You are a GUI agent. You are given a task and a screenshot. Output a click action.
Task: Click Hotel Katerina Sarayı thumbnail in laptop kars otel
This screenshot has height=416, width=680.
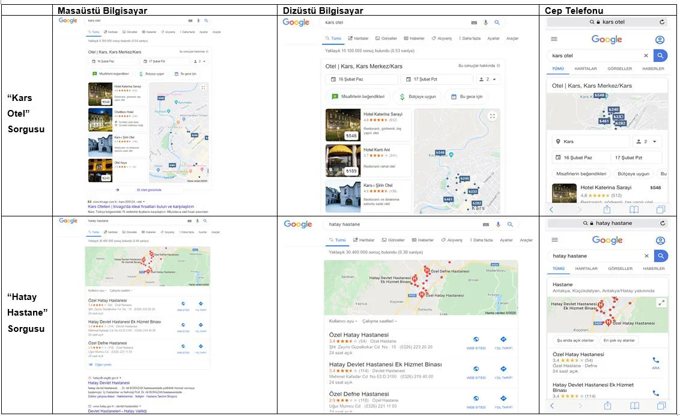click(343, 125)
